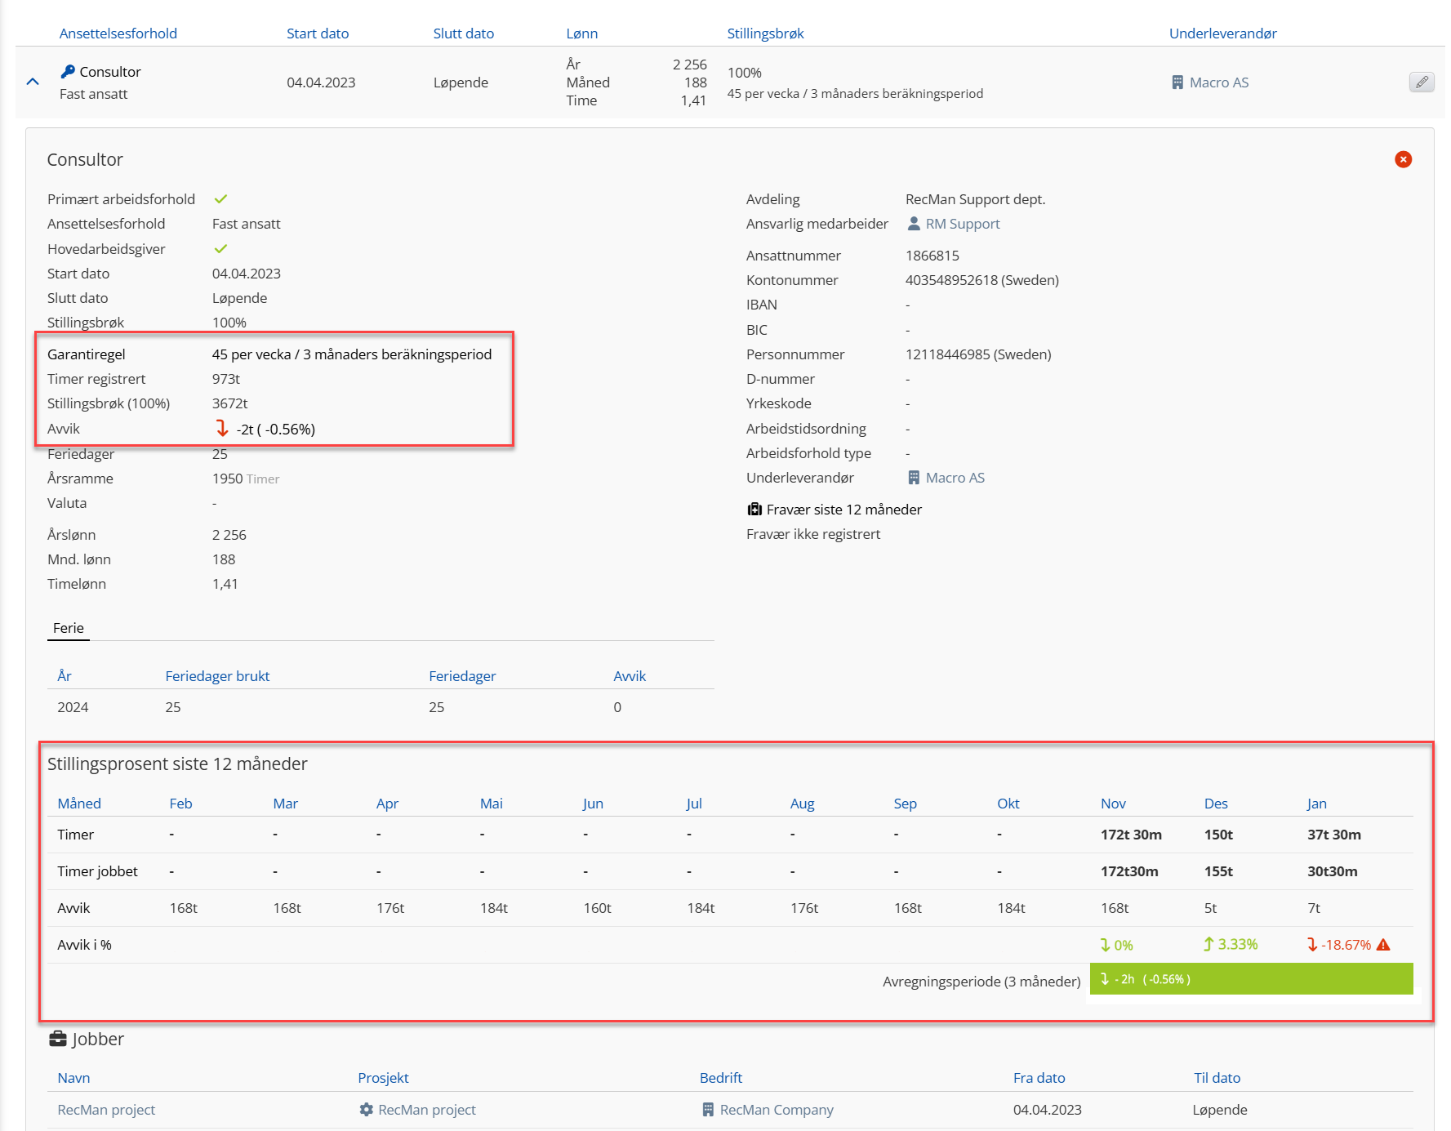Click the building icon beside RecMan Company
Viewport: 1451px width, 1131px height.
(x=708, y=1110)
